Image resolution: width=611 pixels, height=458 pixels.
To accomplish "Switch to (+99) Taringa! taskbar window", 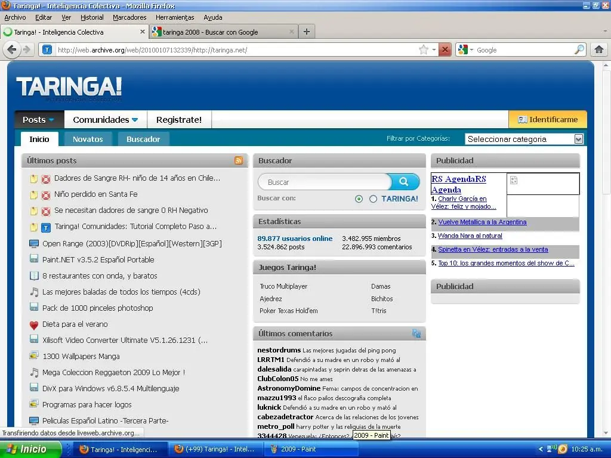I will pyautogui.click(x=215, y=449).
